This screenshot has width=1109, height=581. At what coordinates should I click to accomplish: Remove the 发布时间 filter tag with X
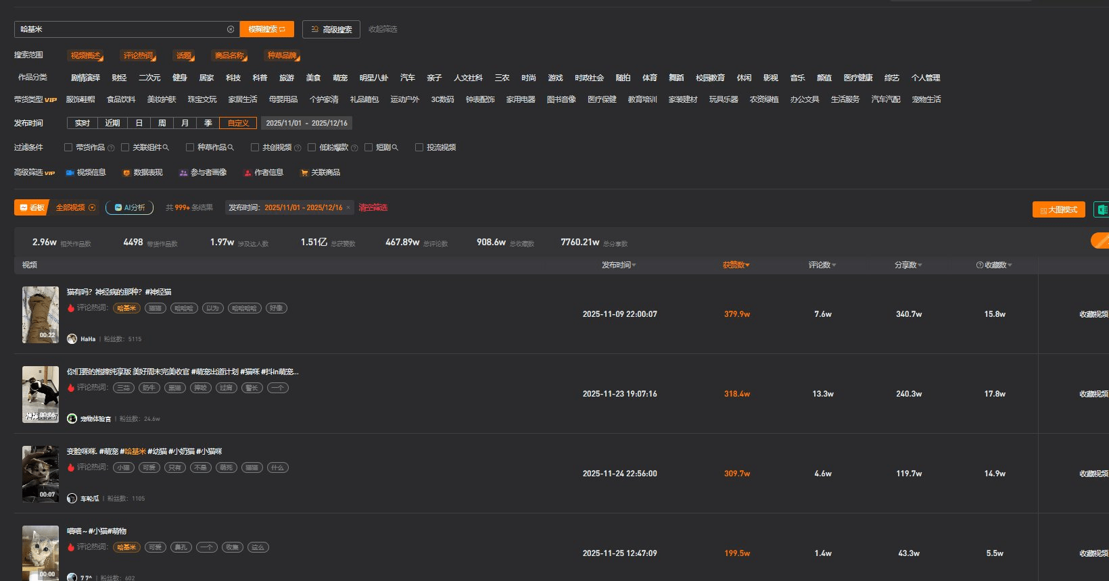(348, 208)
